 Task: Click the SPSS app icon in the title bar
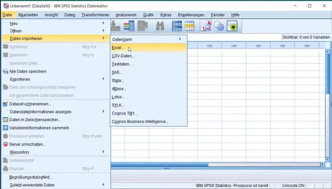click(6, 6)
